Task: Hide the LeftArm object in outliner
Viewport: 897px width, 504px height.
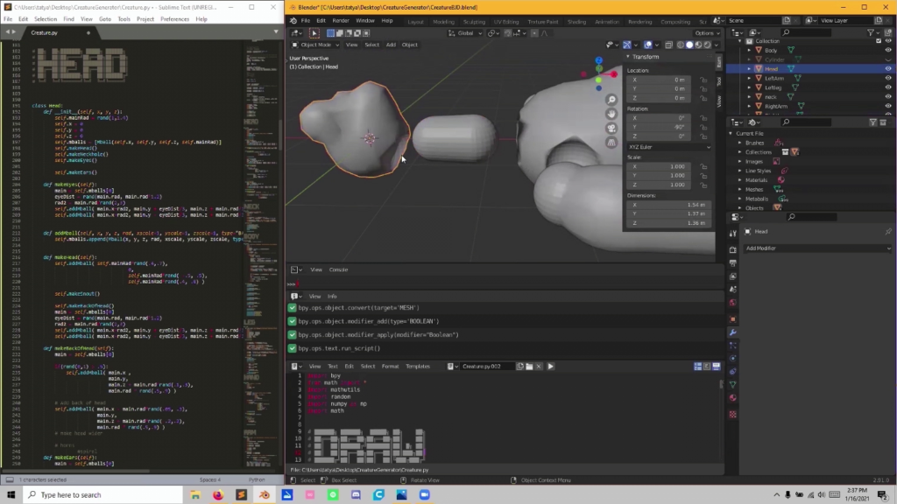Action: pyautogui.click(x=888, y=78)
